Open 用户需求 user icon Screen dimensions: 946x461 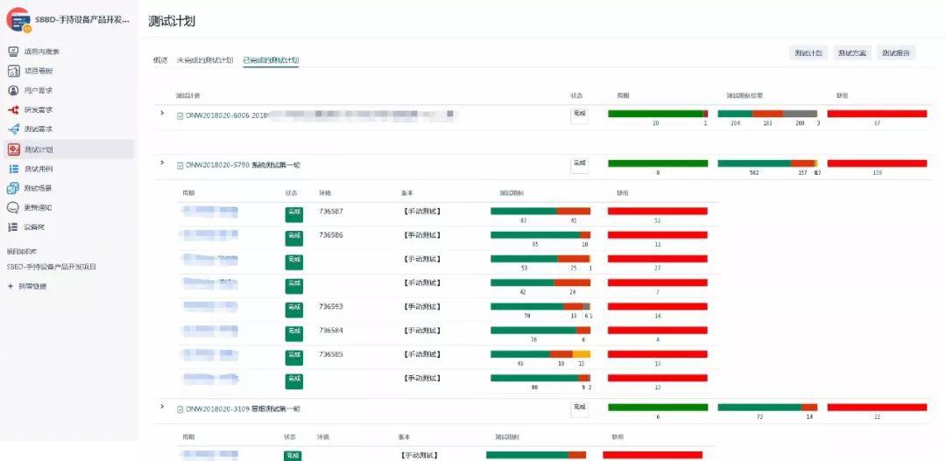click(13, 90)
